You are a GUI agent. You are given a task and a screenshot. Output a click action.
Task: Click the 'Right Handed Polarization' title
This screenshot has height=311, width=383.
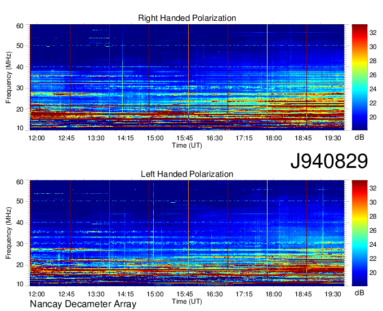187,18
